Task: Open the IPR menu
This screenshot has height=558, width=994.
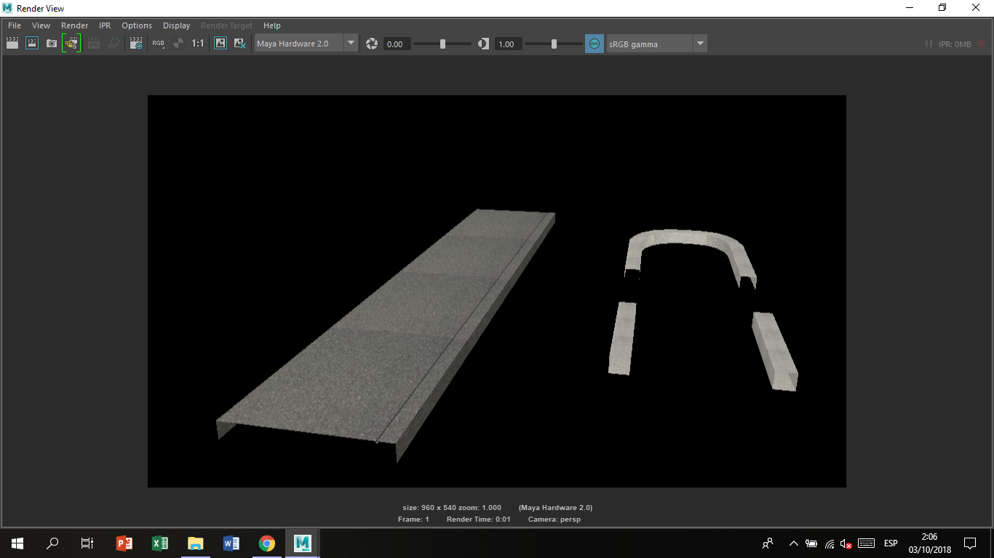Action: (x=104, y=25)
